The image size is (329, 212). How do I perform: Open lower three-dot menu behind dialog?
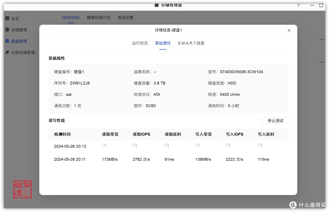[322, 62]
